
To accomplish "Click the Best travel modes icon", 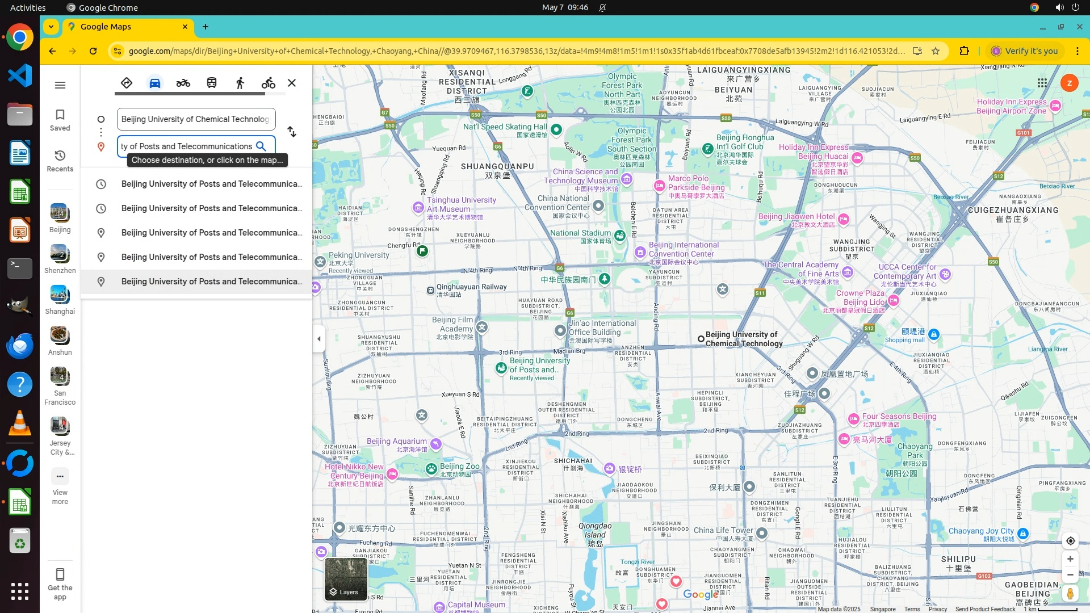I will [x=127, y=83].
